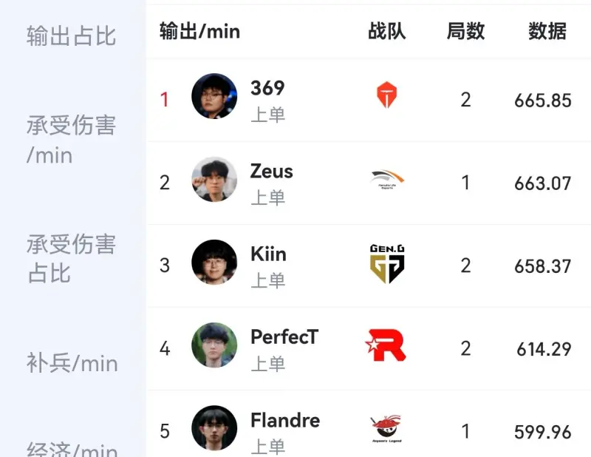Image resolution: width=591 pixels, height=457 pixels.
Task: Open the player name 369 link
Action: (267, 88)
